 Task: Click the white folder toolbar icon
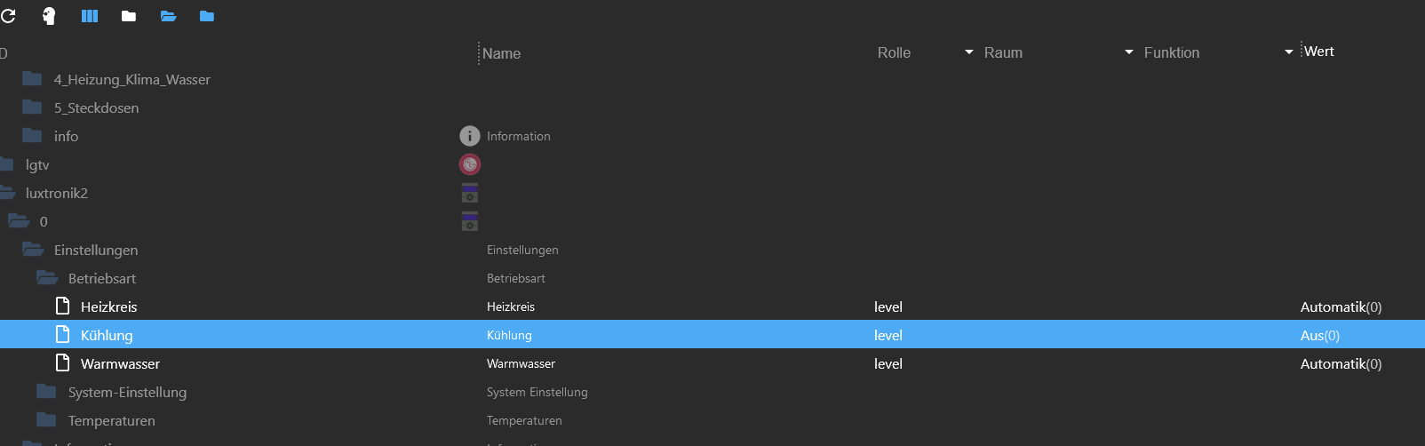click(x=129, y=16)
